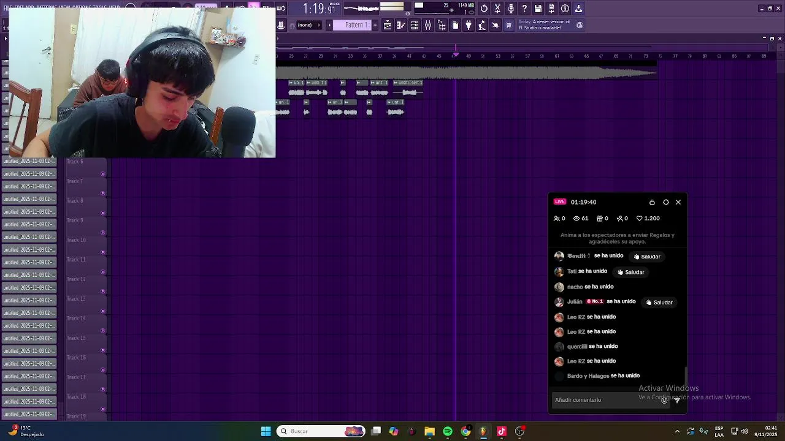Click the likes count 1.200

click(648, 218)
